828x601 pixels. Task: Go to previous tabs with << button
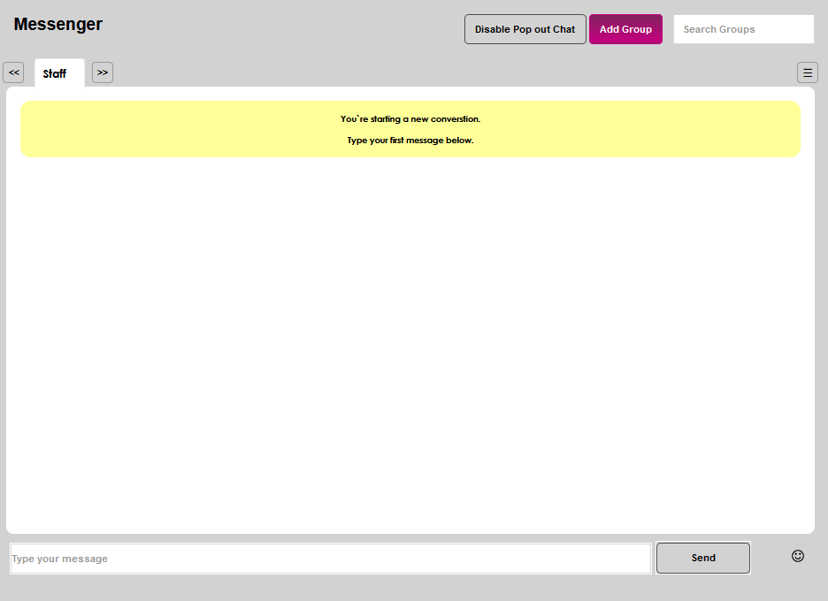[14, 72]
